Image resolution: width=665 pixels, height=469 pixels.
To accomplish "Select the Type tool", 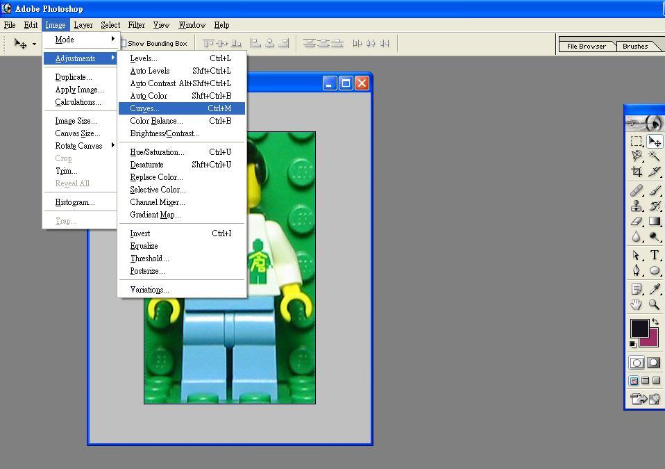I will click(655, 255).
